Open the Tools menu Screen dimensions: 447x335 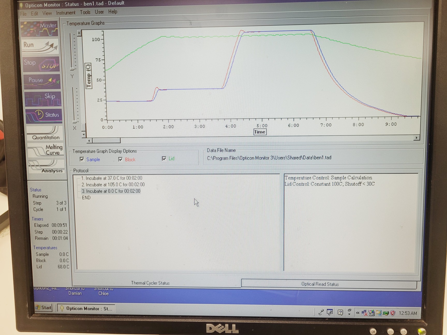click(x=85, y=12)
